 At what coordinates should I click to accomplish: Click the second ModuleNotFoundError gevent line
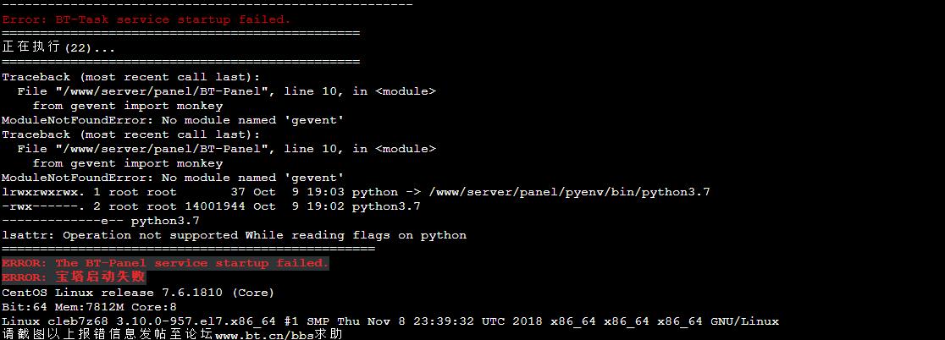coord(173,178)
